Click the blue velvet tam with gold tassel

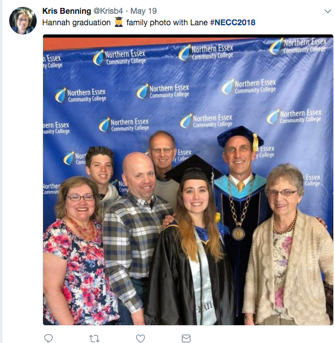[x=240, y=137]
